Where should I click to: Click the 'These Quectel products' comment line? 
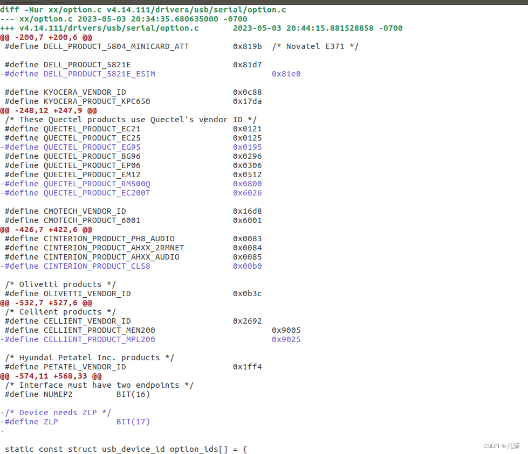click(x=131, y=120)
